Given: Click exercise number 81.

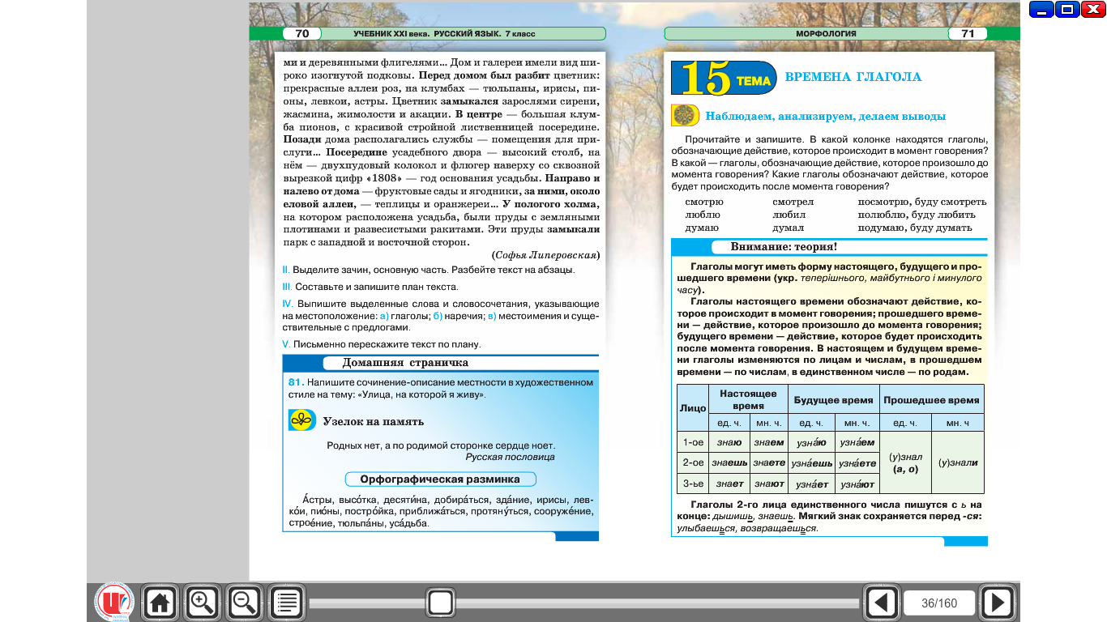Looking at the screenshot, I should point(296,381).
